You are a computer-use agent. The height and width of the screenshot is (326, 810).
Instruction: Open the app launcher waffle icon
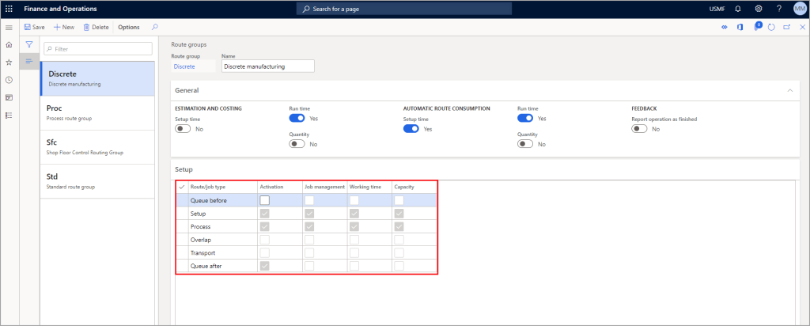(9, 9)
